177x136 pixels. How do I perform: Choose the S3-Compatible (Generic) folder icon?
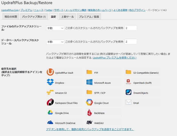[x=129, y=72]
